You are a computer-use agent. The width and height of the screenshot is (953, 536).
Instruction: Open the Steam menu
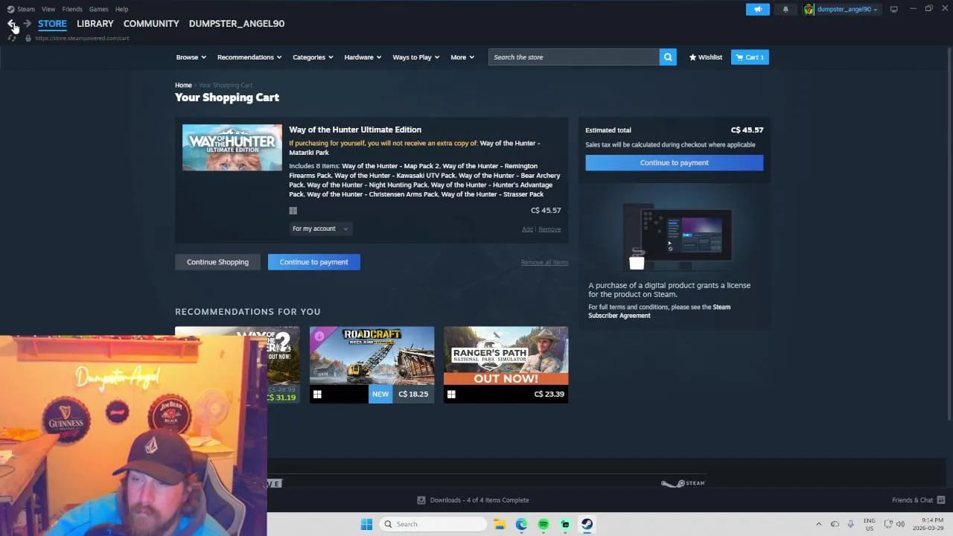pyautogui.click(x=26, y=9)
